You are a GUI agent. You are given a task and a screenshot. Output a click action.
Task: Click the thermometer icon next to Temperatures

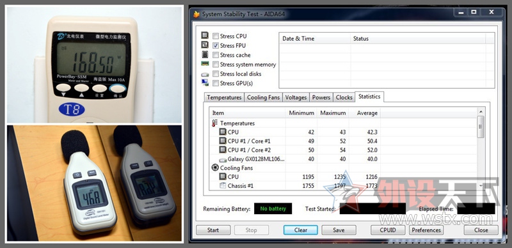[214, 123]
